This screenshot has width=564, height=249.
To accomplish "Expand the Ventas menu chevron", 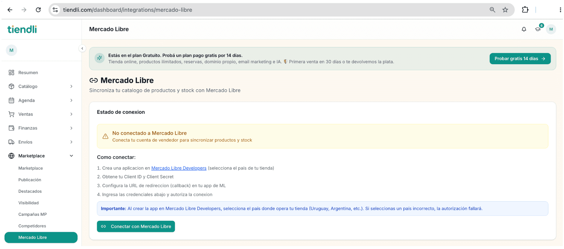I will point(71,114).
